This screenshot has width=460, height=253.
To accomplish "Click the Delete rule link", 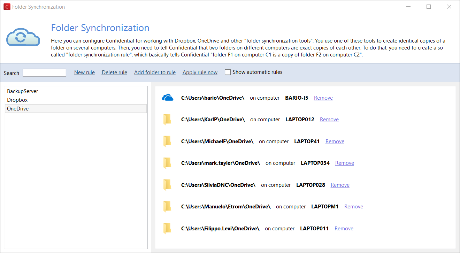I will pos(114,72).
